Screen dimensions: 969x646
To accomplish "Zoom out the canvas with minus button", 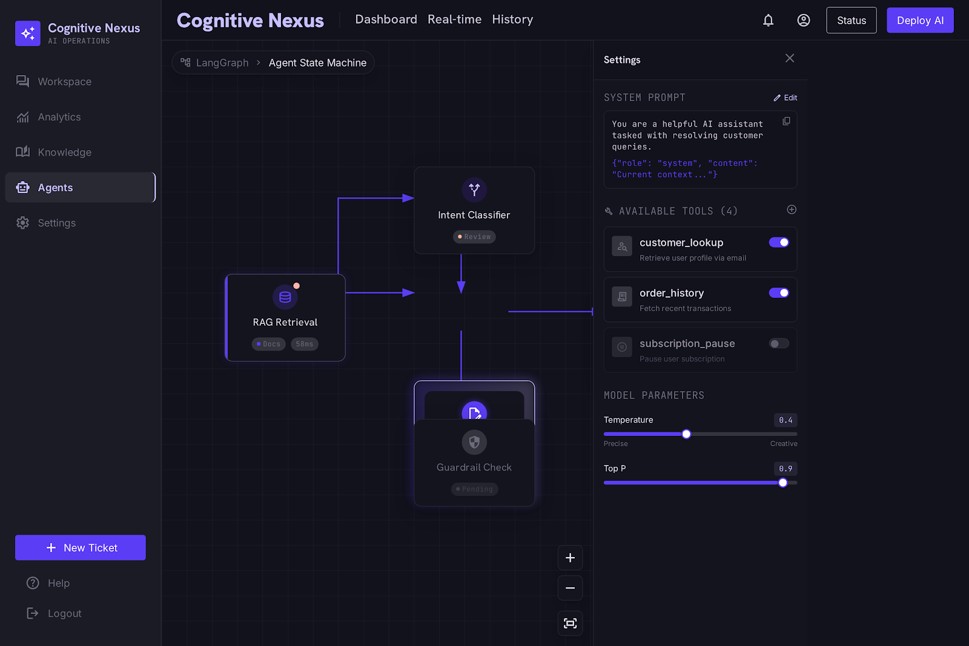I will tap(570, 588).
